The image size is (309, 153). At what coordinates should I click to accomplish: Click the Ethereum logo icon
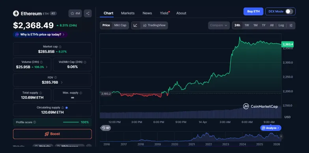click(x=16, y=13)
